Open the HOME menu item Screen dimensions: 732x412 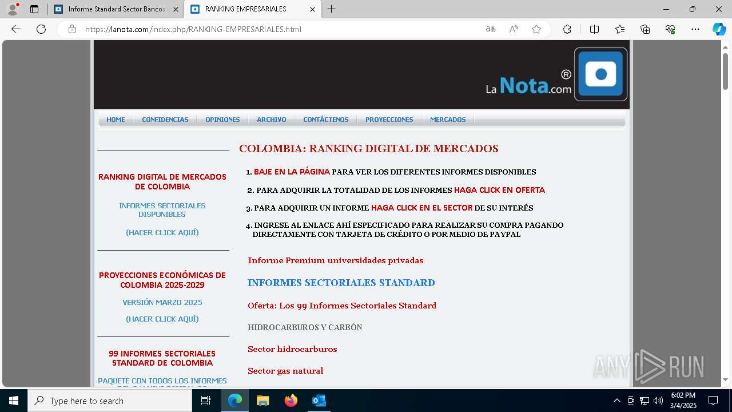point(116,120)
